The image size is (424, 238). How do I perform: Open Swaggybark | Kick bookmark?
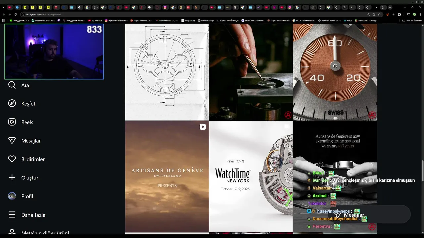point(20,20)
